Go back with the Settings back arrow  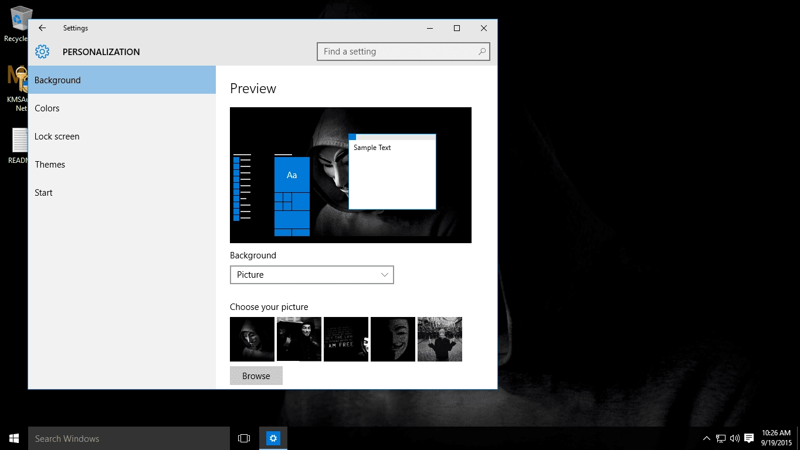click(42, 28)
